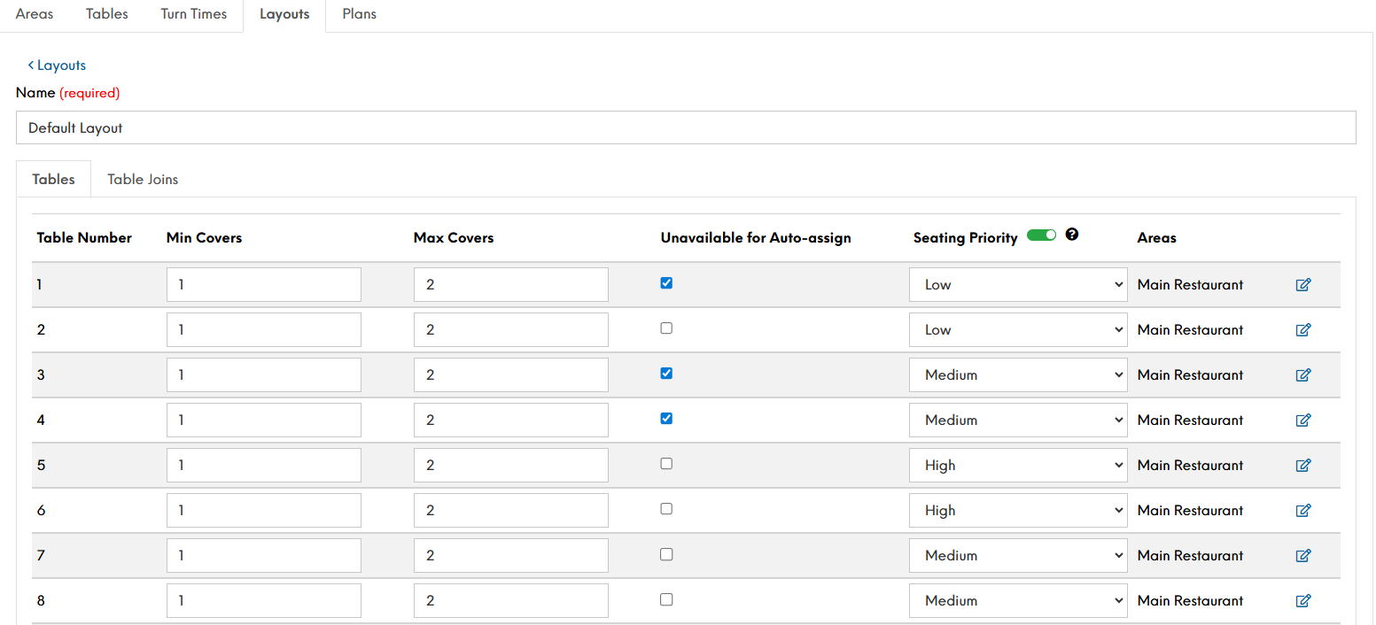
Task: Click the edit icon for table 5
Action: (x=1302, y=466)
